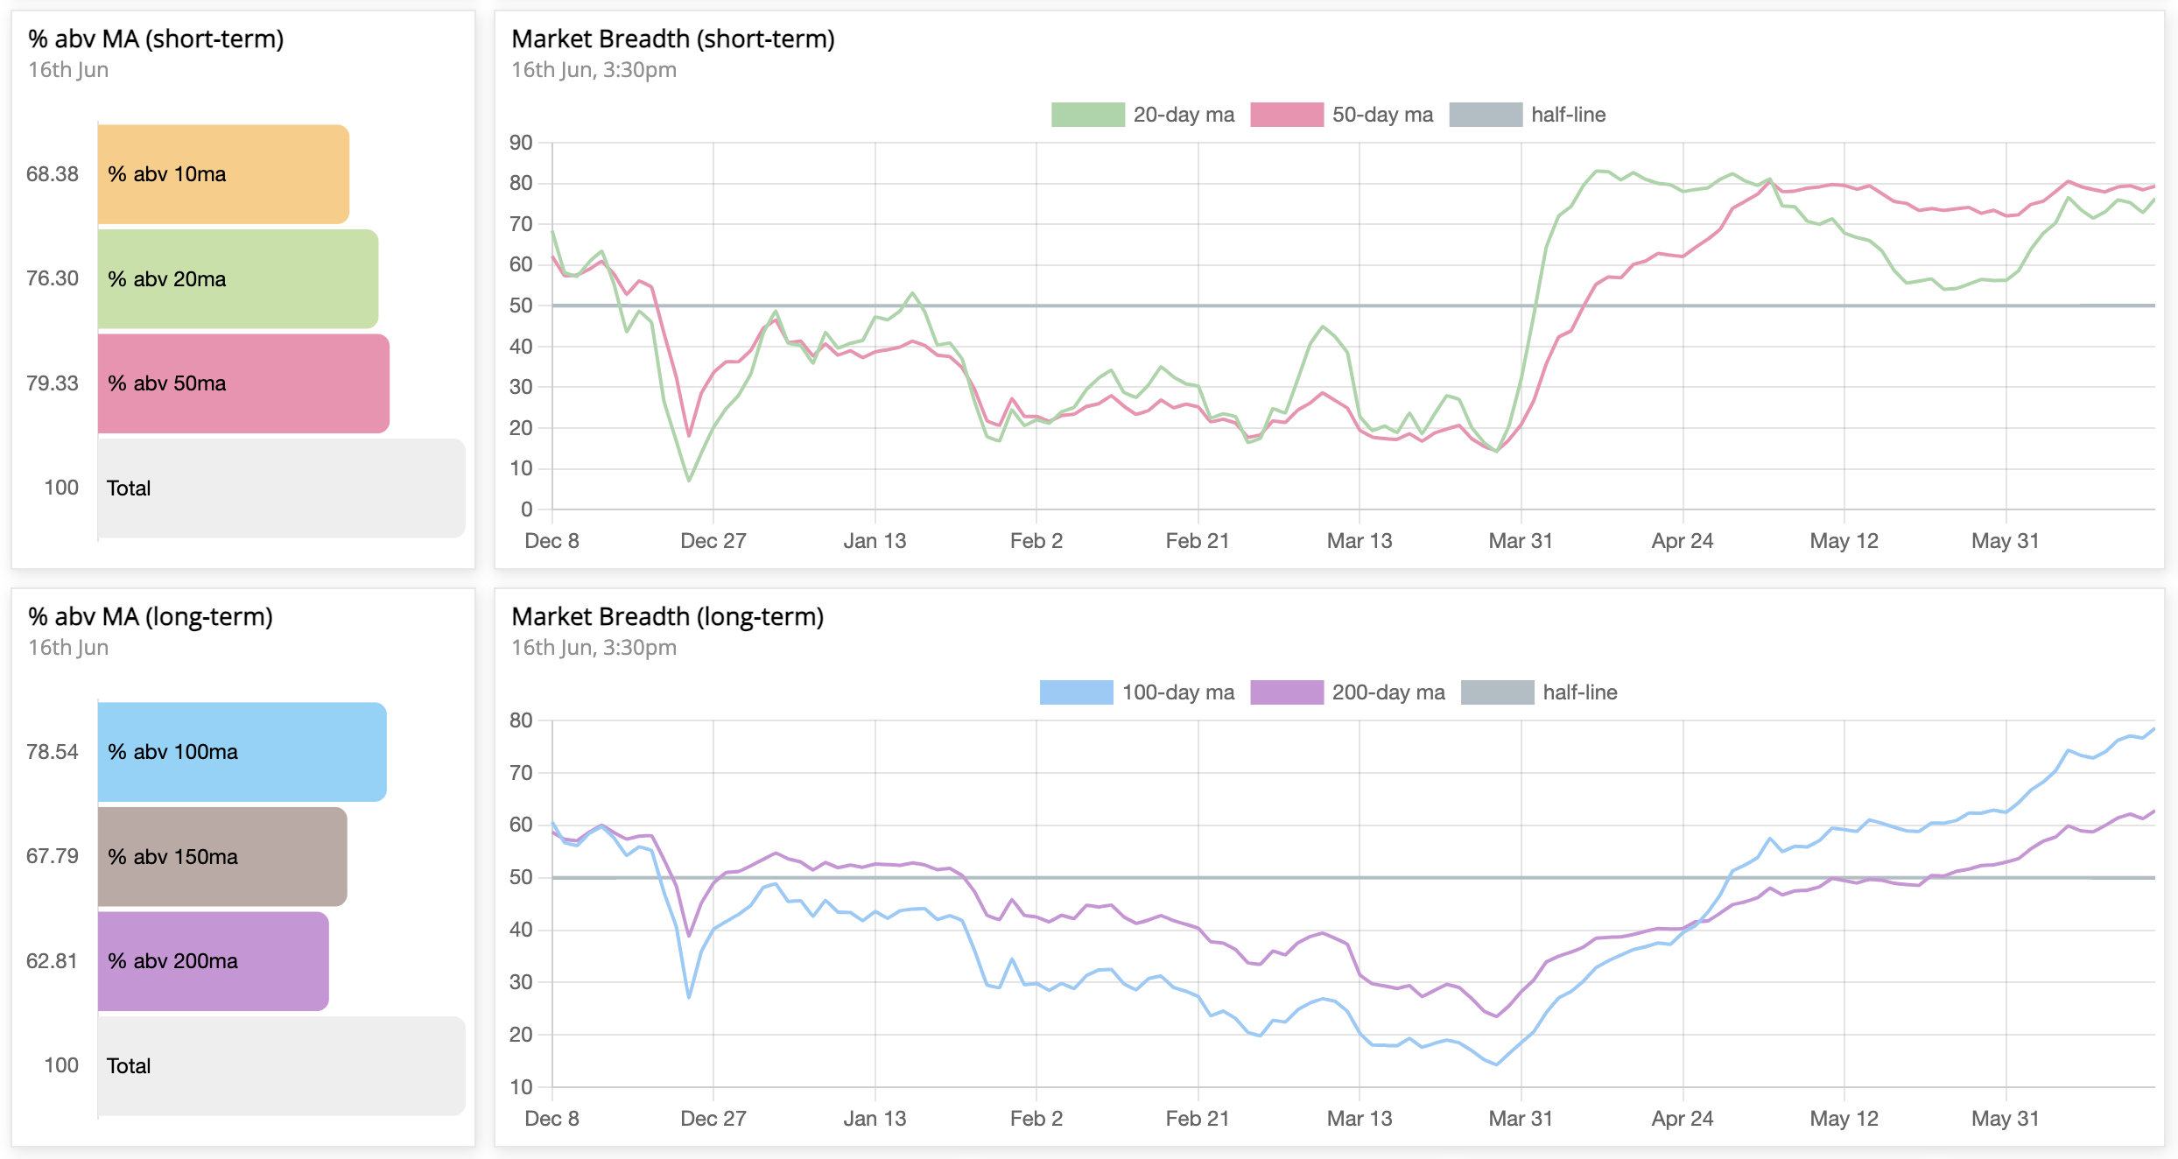Screen dimensions: 2178x1159
Task: Select the % abv 100ma bar
Action: click(x=242, y=752)
